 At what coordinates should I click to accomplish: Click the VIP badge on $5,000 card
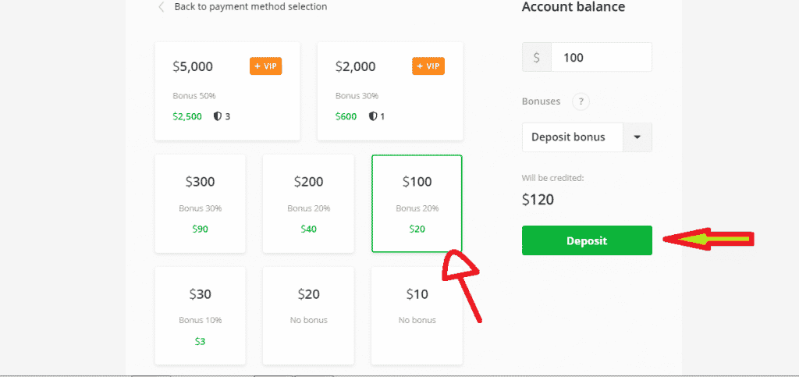pos(265,66)
